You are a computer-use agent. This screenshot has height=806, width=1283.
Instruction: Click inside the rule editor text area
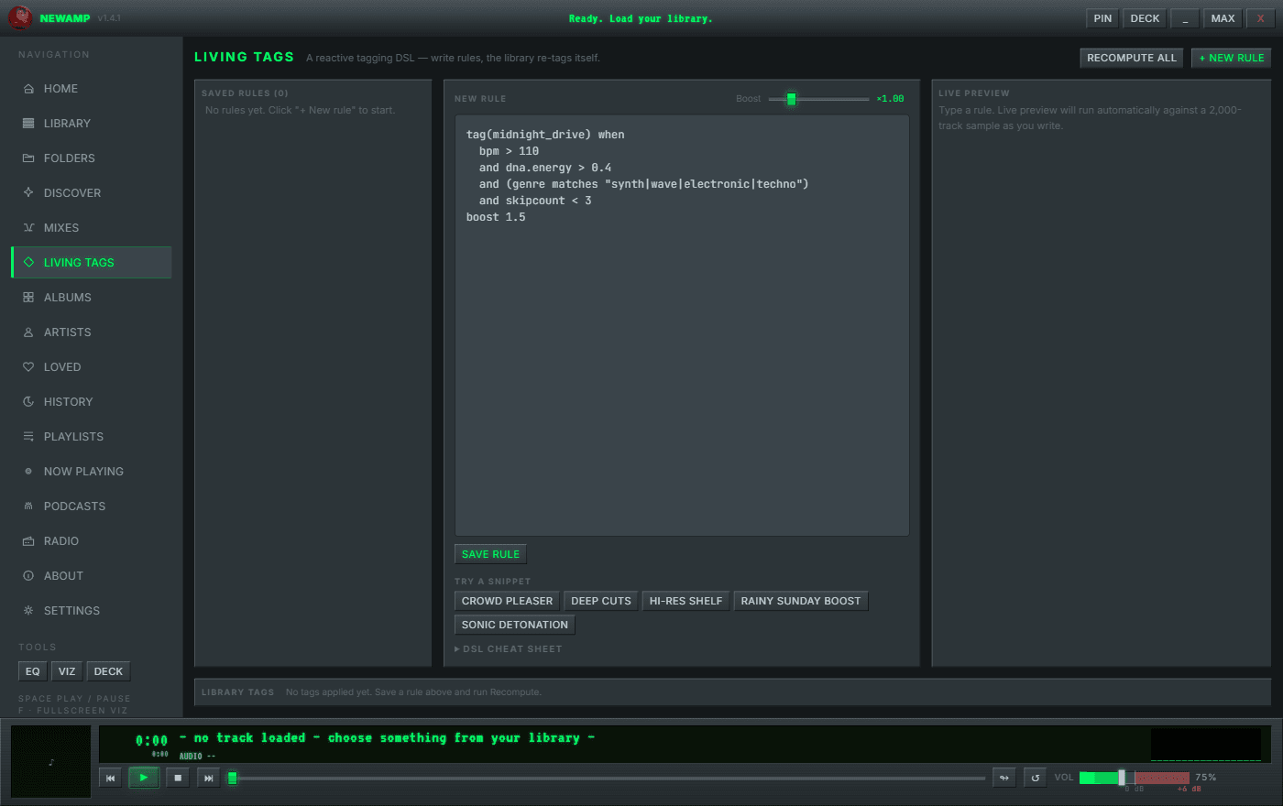point(682,325)
